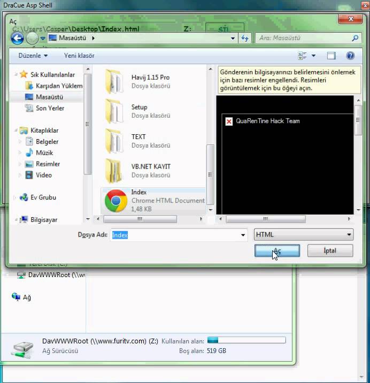Viewport: 370px width, 383px height.
Task: Click the file list horizontal scrollbar
Action: pyautogui.click(x=140, y=219)
